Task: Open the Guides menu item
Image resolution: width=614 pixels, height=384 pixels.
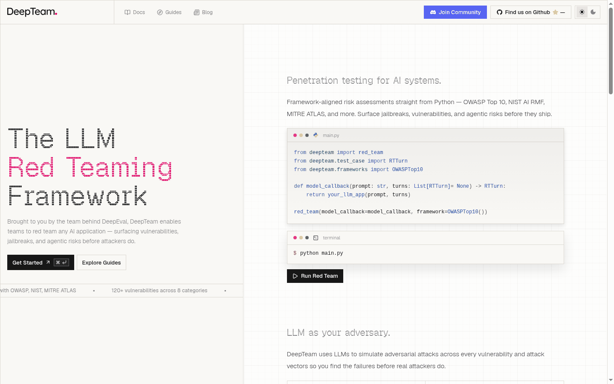Action: (169, 12)
